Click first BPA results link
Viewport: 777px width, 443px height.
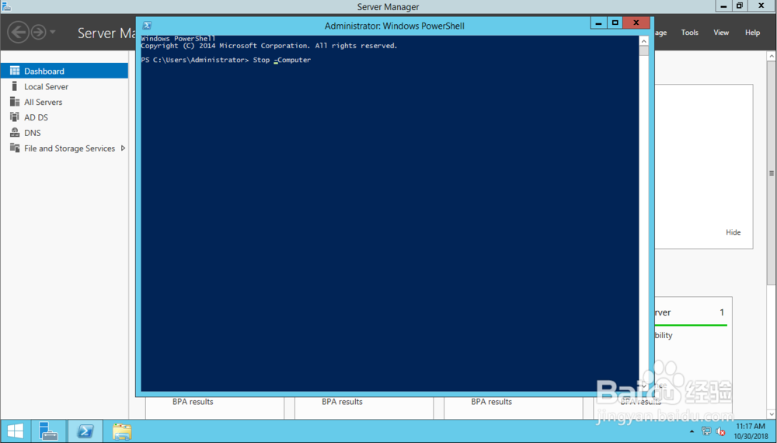click(193, 402)
